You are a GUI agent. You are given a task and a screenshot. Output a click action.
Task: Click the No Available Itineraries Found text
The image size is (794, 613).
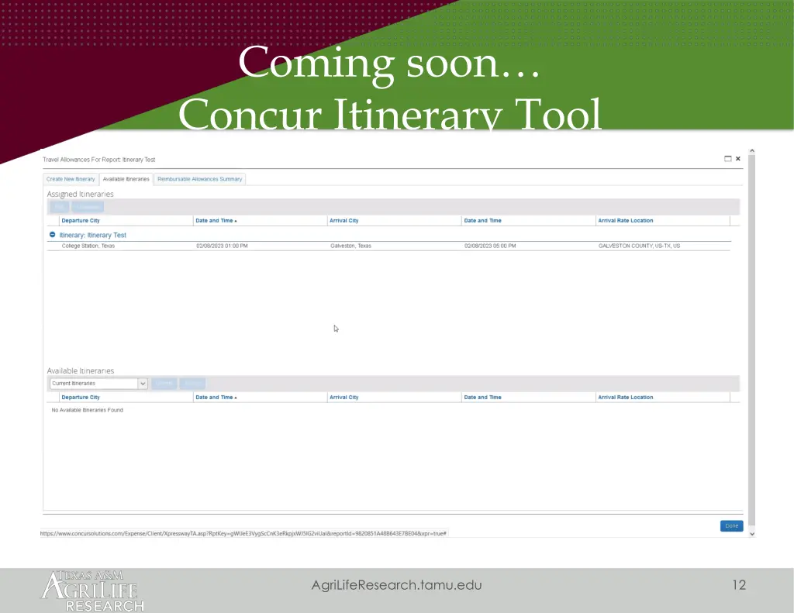click(87, 410)
